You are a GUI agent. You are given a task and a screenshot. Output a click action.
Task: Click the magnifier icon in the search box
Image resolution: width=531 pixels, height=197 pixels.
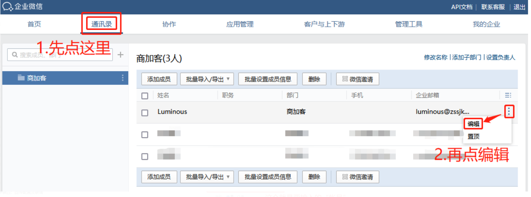click(x=15, y=55)
